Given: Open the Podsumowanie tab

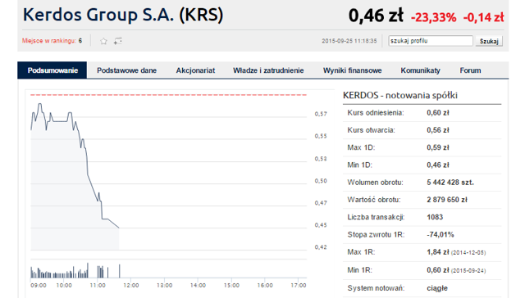Looking at the screenshot, I should (x=52, y=70).
